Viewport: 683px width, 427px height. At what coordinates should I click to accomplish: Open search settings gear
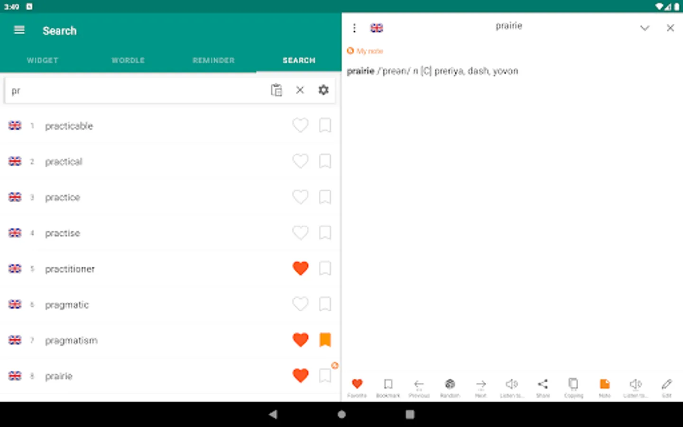tap(323, 90)
